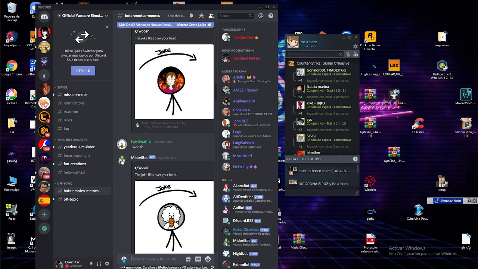478x269 pixels.
Task: Open the emoji picker
Action: (208, 259)
